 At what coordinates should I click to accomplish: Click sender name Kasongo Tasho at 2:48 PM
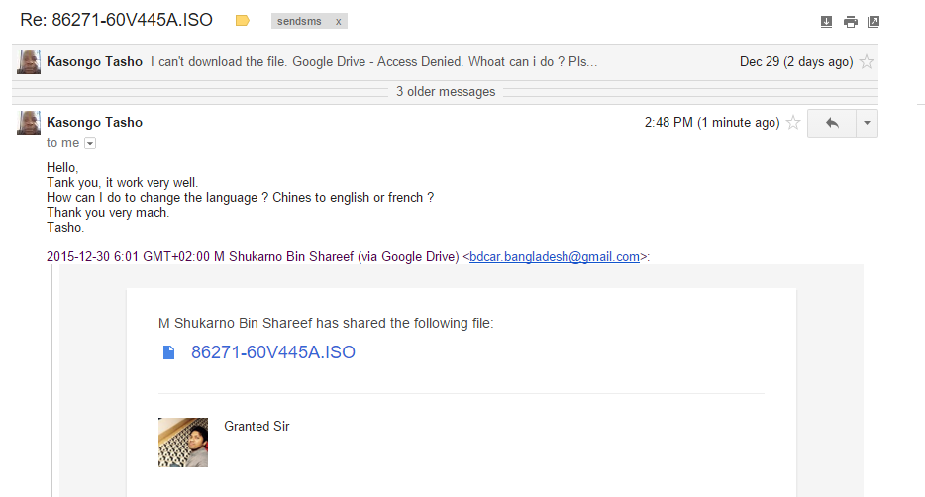[x=94, y=122]
